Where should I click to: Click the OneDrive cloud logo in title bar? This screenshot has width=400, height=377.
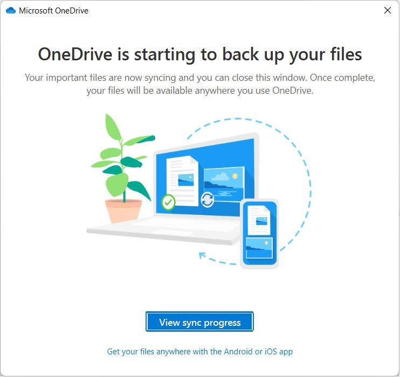pyautogui.click(x=11, y=10)
